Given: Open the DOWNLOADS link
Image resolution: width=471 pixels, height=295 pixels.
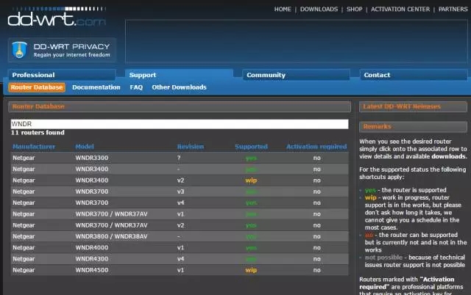Looking at the screenshot, I should [x=319, y=10].
